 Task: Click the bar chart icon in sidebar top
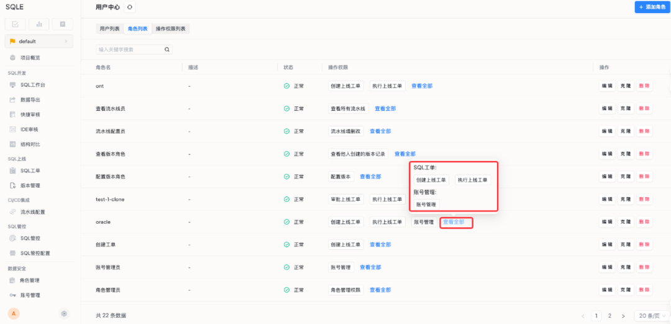tap(39, 24)
